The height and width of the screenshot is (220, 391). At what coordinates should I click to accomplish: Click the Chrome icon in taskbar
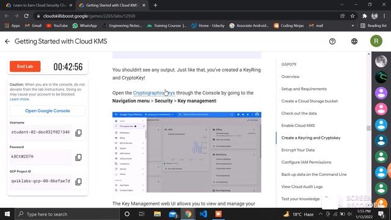click(188, 214)
